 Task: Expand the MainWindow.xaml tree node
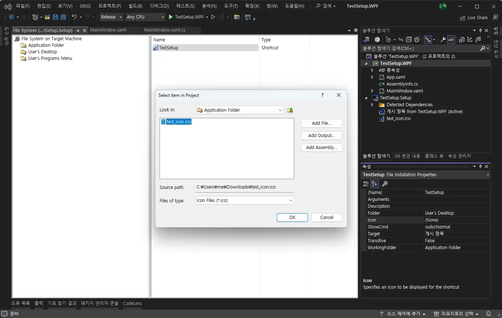tap(372, 91)
